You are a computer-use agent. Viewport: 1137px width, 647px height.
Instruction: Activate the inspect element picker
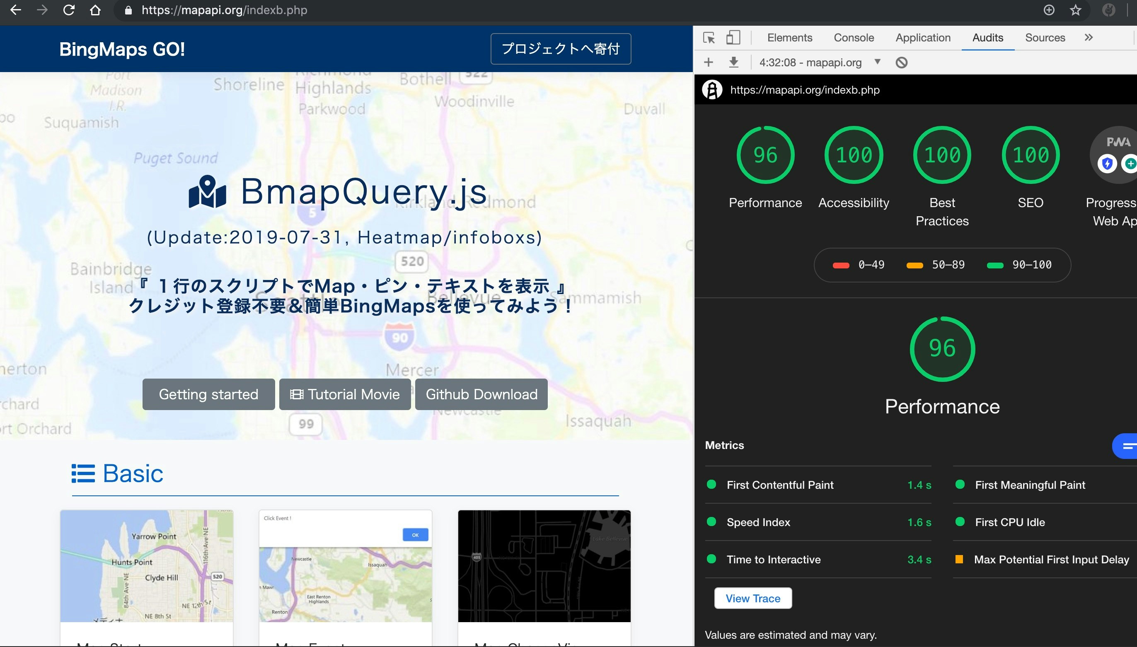point(709,38)
